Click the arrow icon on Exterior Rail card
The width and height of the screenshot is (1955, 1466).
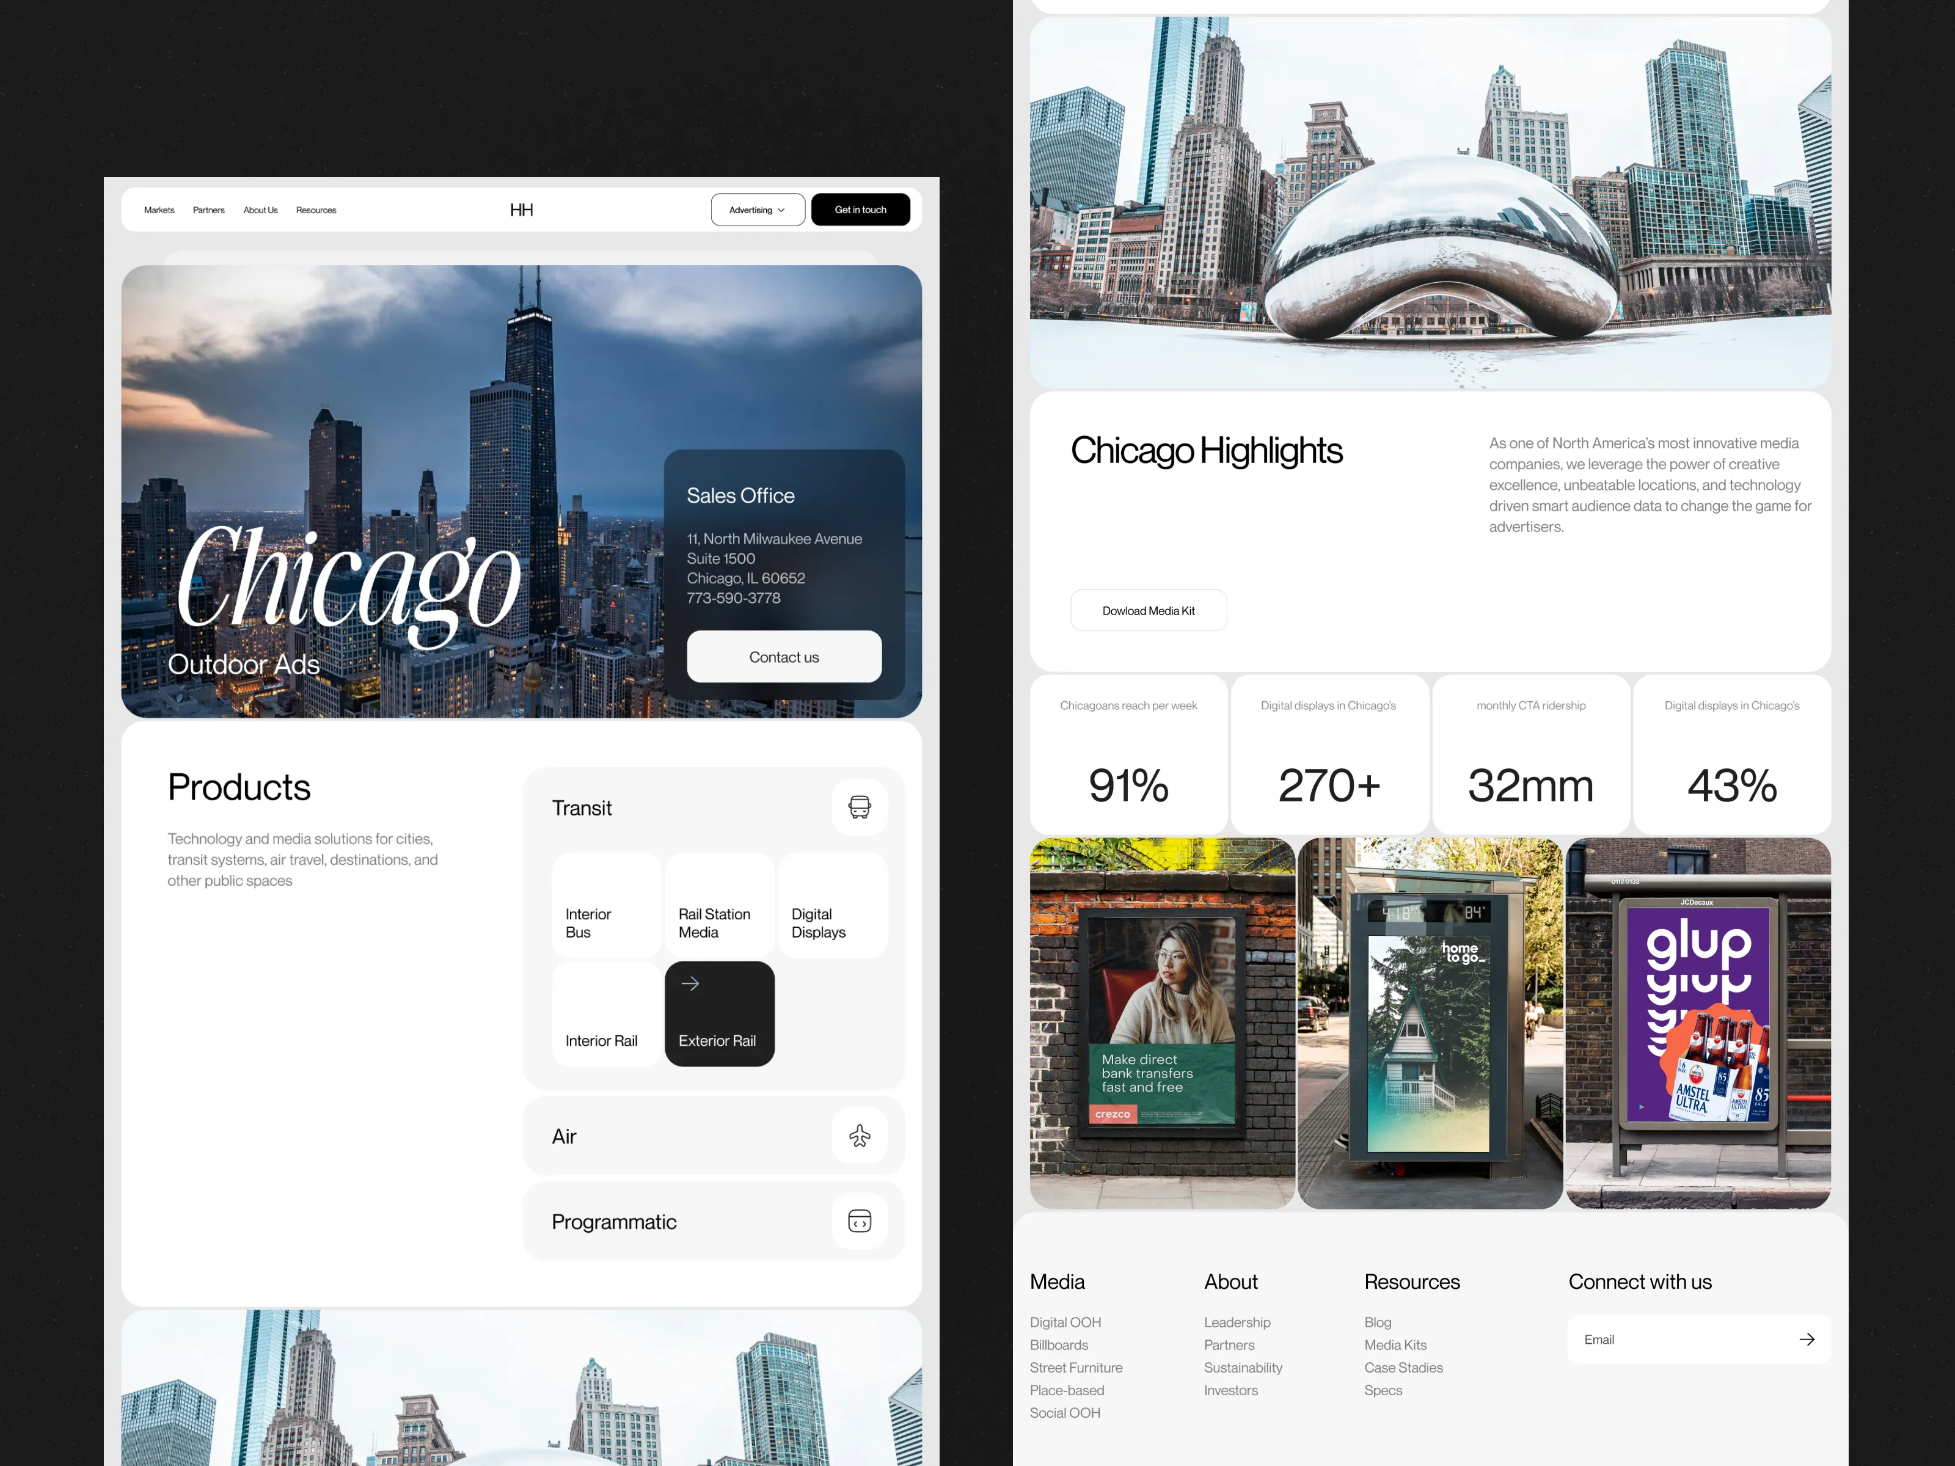point(690,983)
